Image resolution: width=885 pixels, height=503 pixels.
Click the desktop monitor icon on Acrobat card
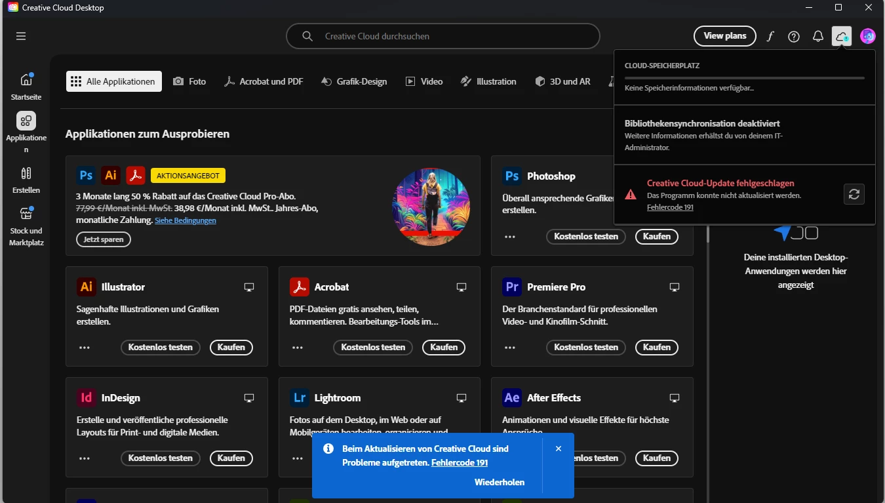[462, 287]
